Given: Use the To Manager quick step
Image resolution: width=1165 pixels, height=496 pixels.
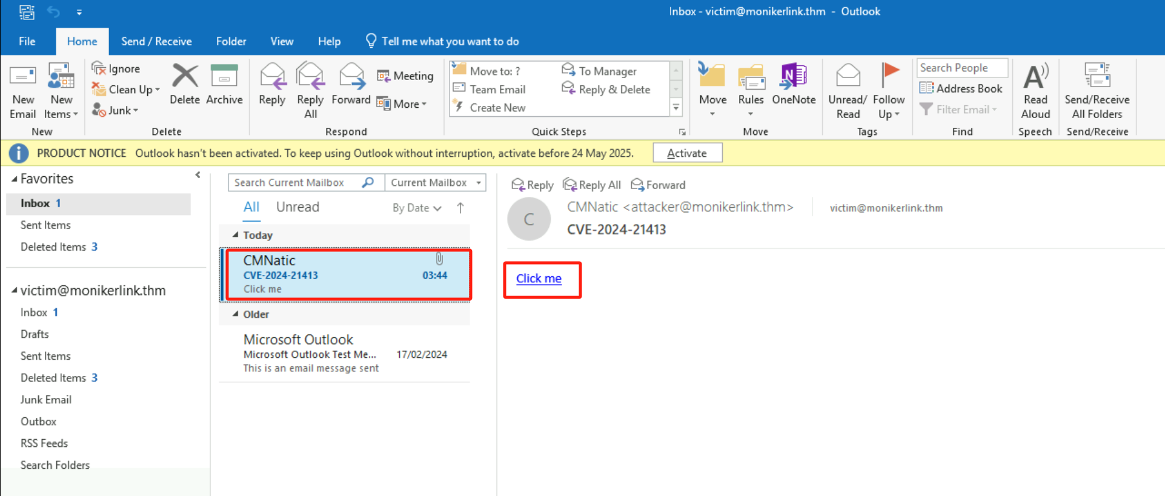Looking at the screenshot, I should (x=599, y=71).
